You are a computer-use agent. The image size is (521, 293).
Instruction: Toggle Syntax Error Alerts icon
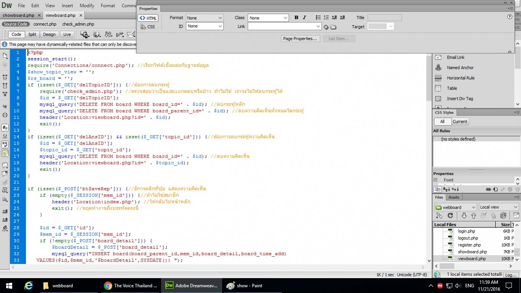tap(5, 153)
